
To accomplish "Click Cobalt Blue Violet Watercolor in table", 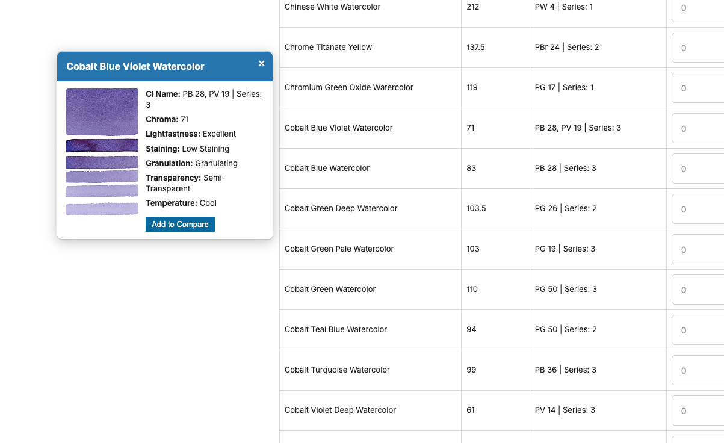I will click(x=338, y=128).
